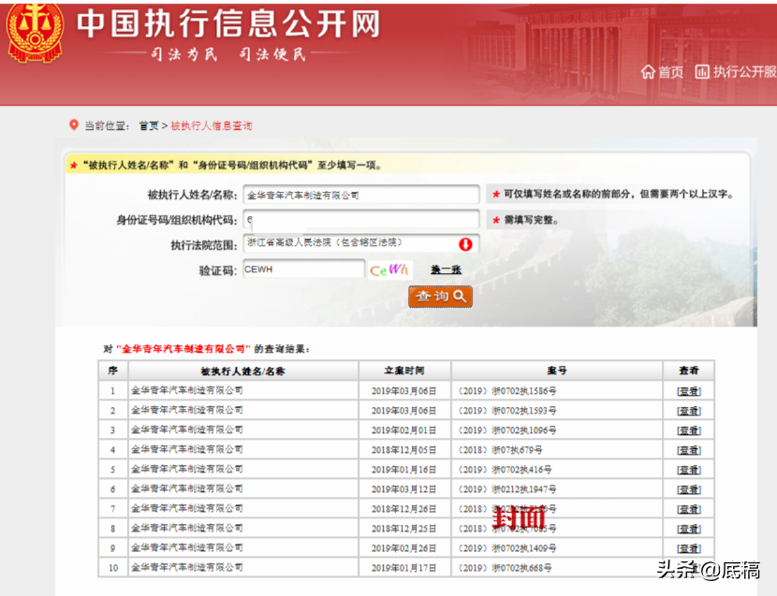Viewport: 777px width, 596px height.
Task: Open 执行公开服务 in the top navigation bar
Action: [x=744, y=72]
